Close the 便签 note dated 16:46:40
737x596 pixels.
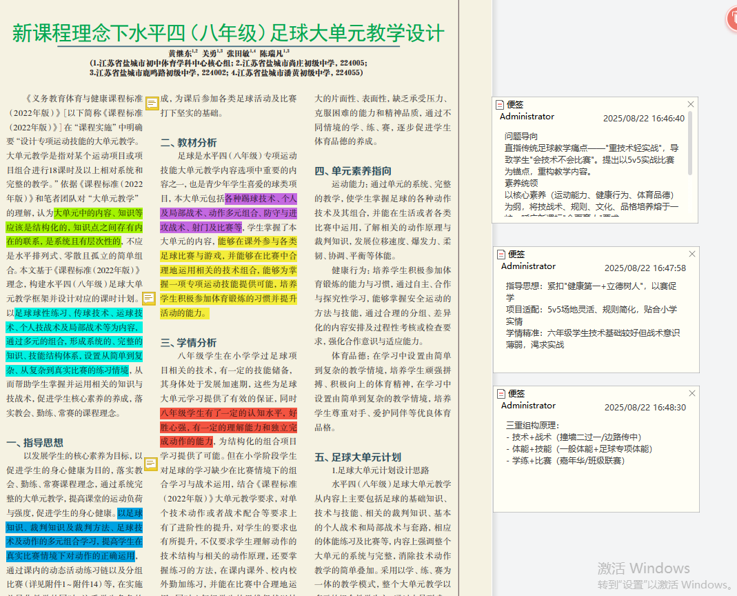[x=691, y=104]
